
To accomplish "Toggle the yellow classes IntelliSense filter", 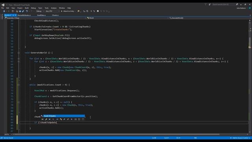I will 61,119.
